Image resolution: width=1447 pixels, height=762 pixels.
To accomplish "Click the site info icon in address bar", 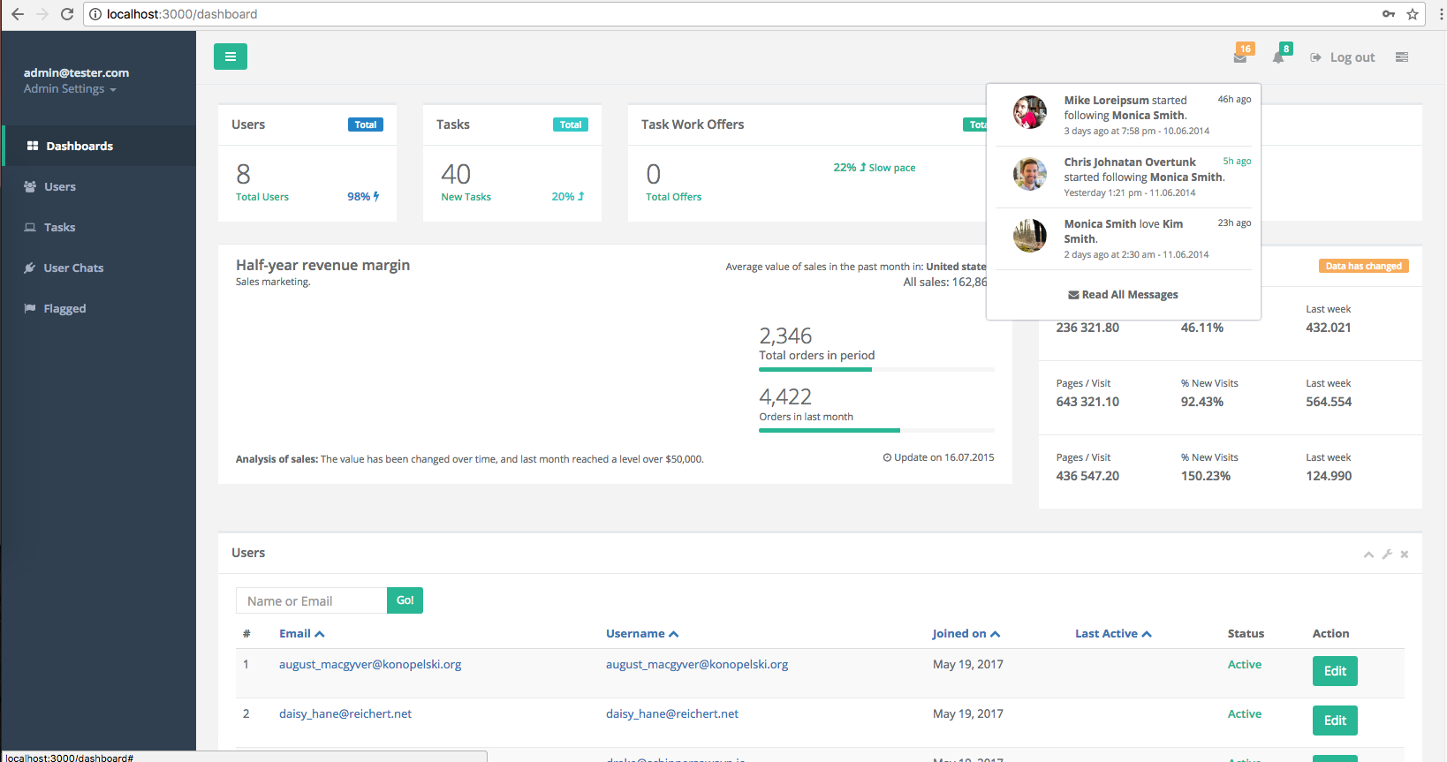I will (x=95, y=14).
